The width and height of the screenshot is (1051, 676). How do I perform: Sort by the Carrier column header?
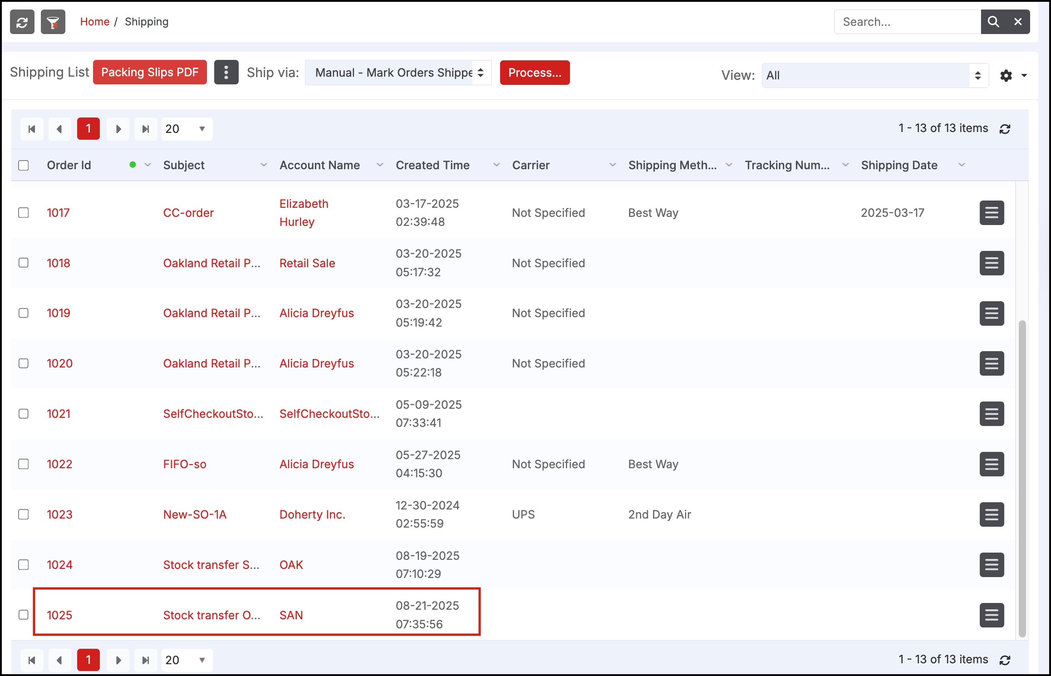click(x=531, y=165)
